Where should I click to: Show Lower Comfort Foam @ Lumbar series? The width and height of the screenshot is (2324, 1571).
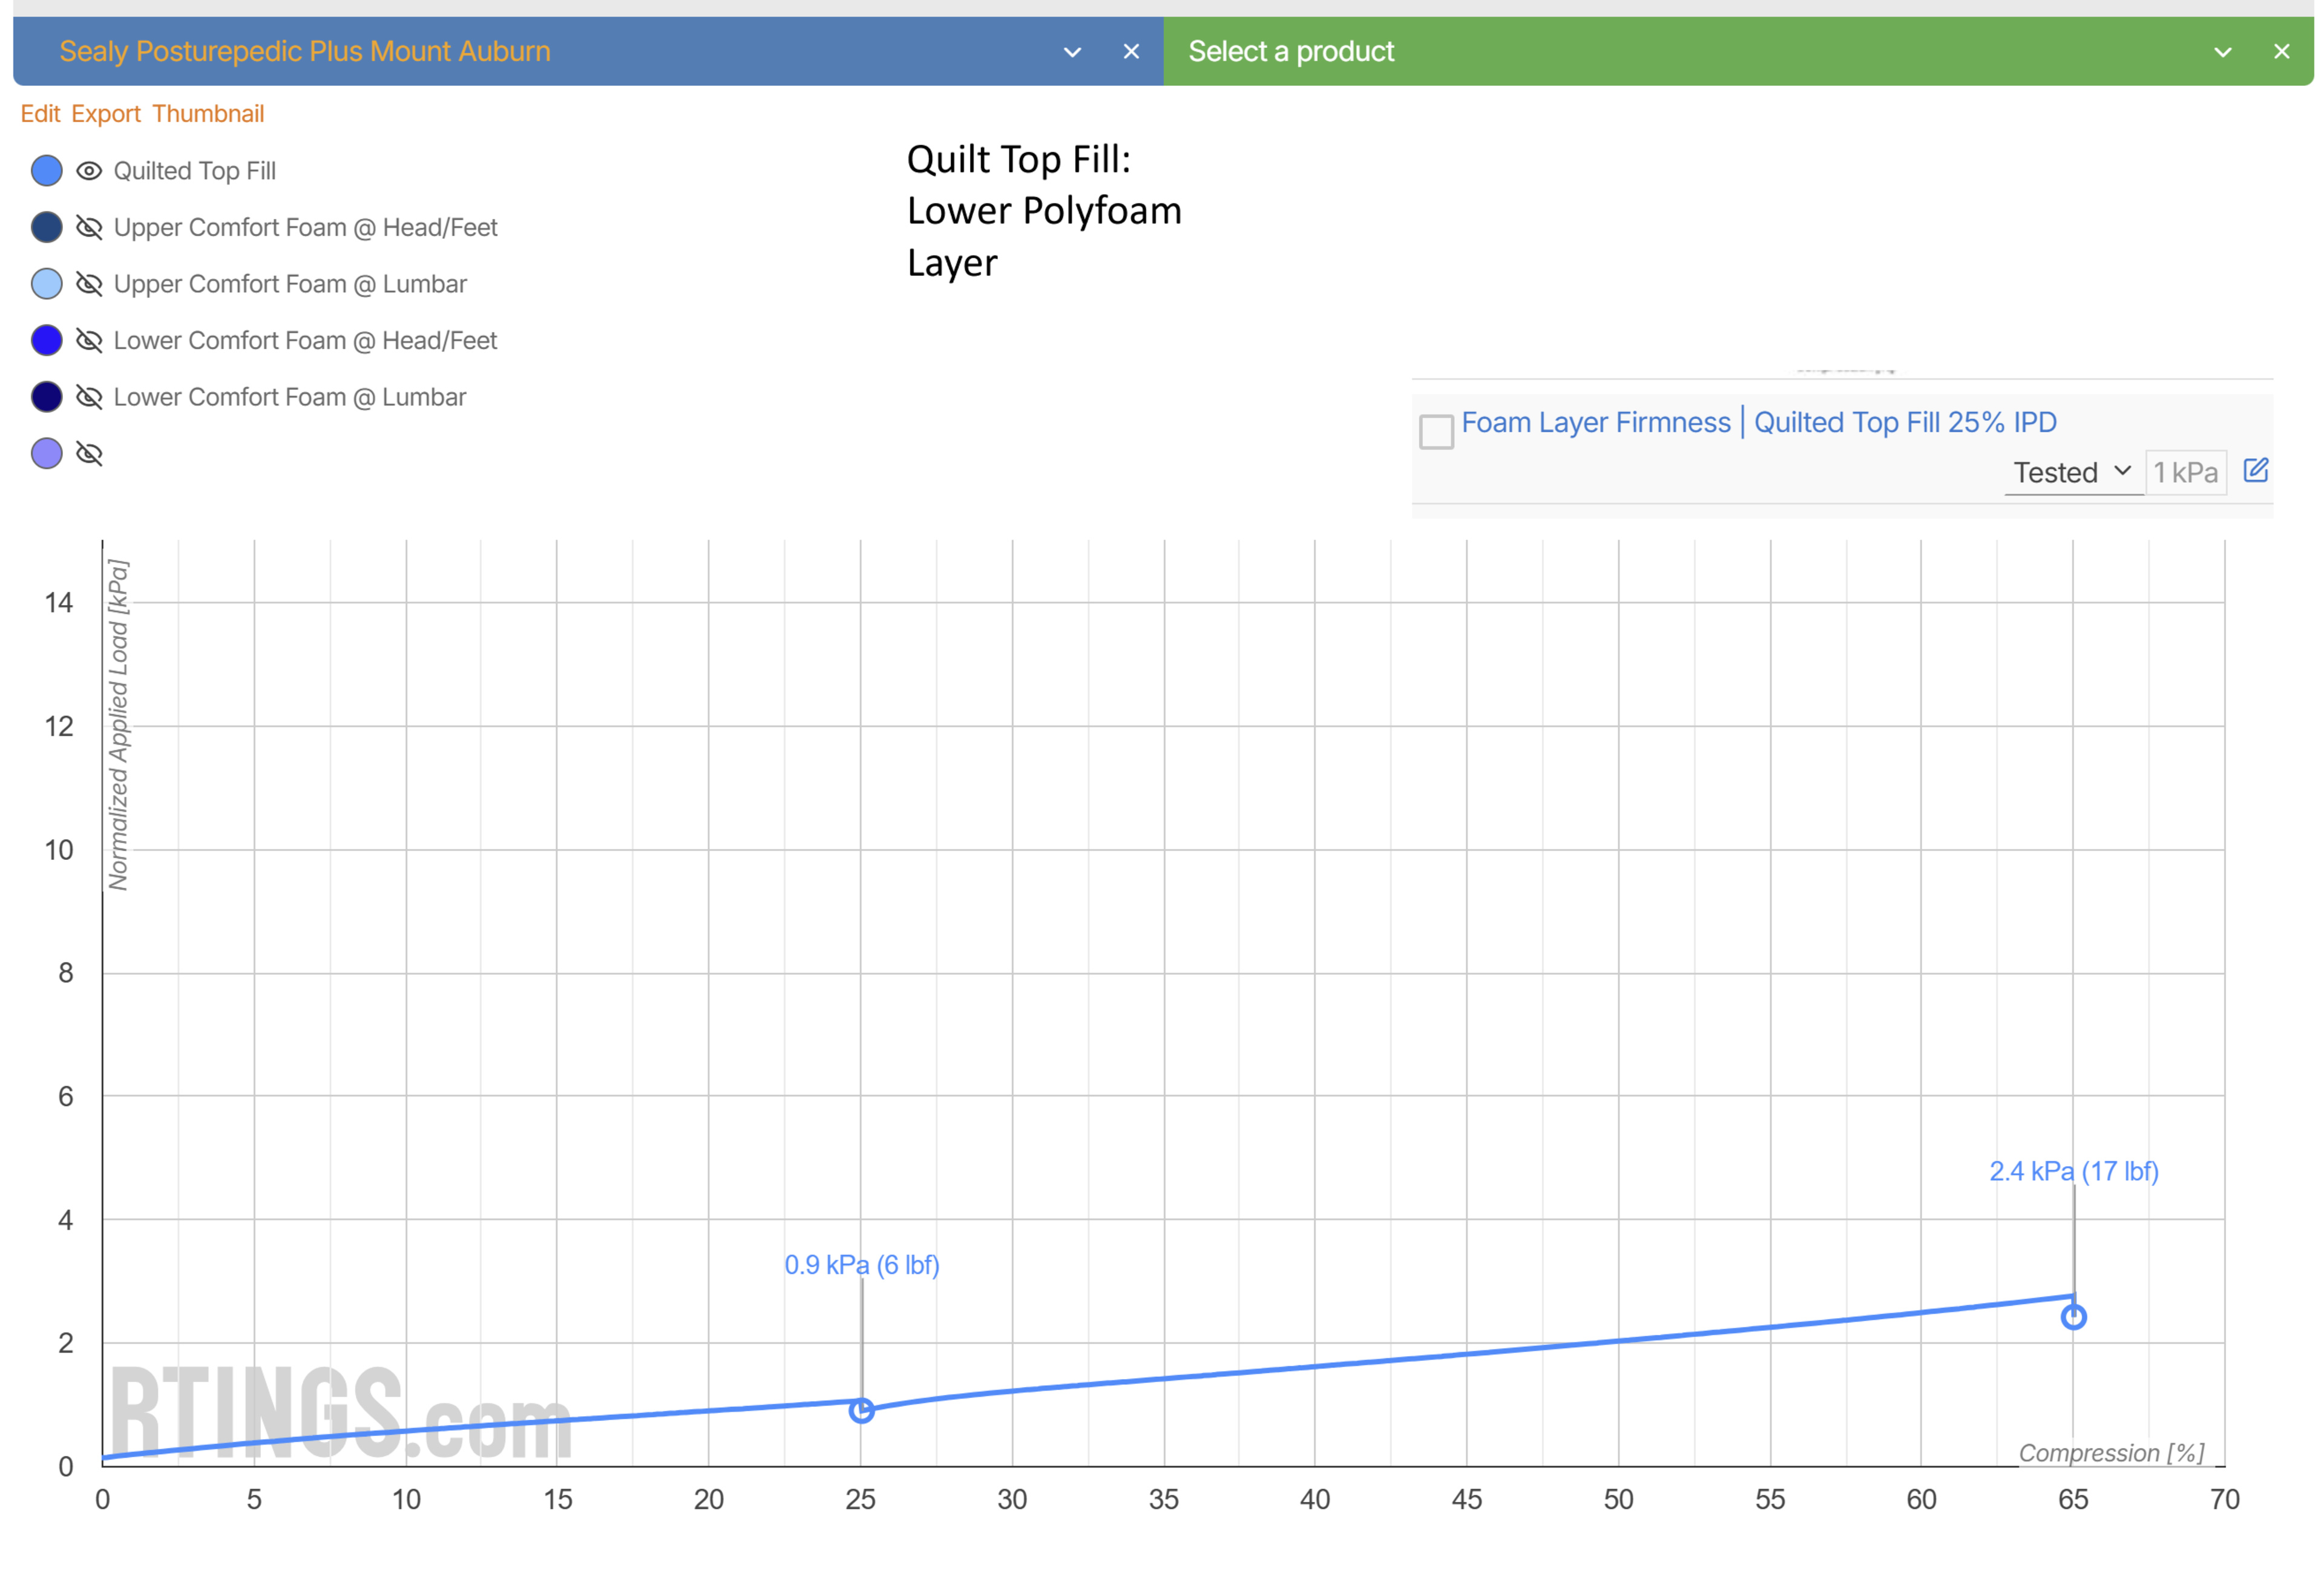click(x=89, y=397)
